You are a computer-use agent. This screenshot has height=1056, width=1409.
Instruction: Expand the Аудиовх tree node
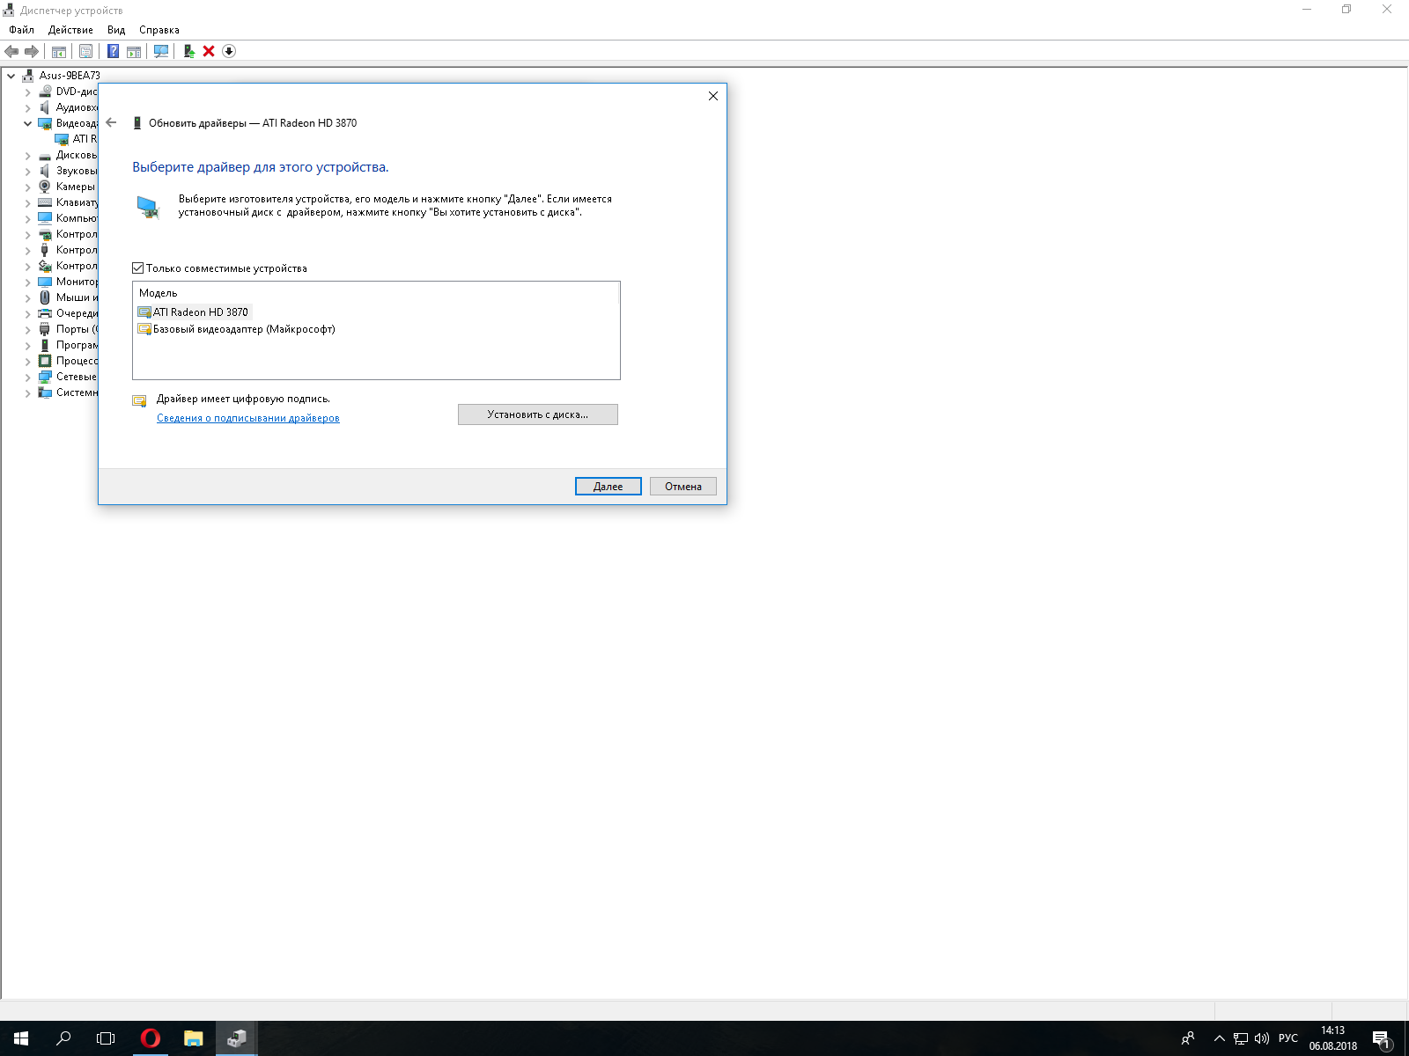pos(28,107)
